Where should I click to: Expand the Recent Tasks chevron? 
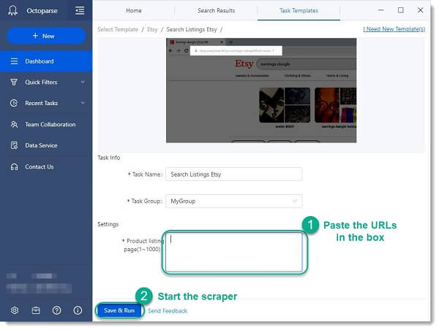pyautogui.click(x=83, y=103)
